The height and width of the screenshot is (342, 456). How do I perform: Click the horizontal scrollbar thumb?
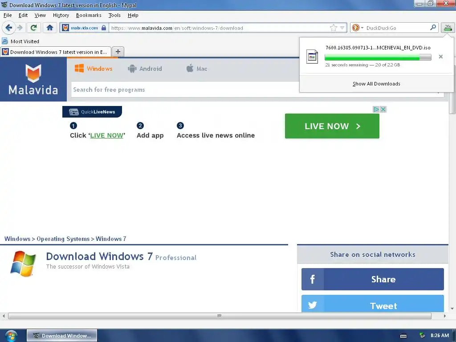click(220, 316)
